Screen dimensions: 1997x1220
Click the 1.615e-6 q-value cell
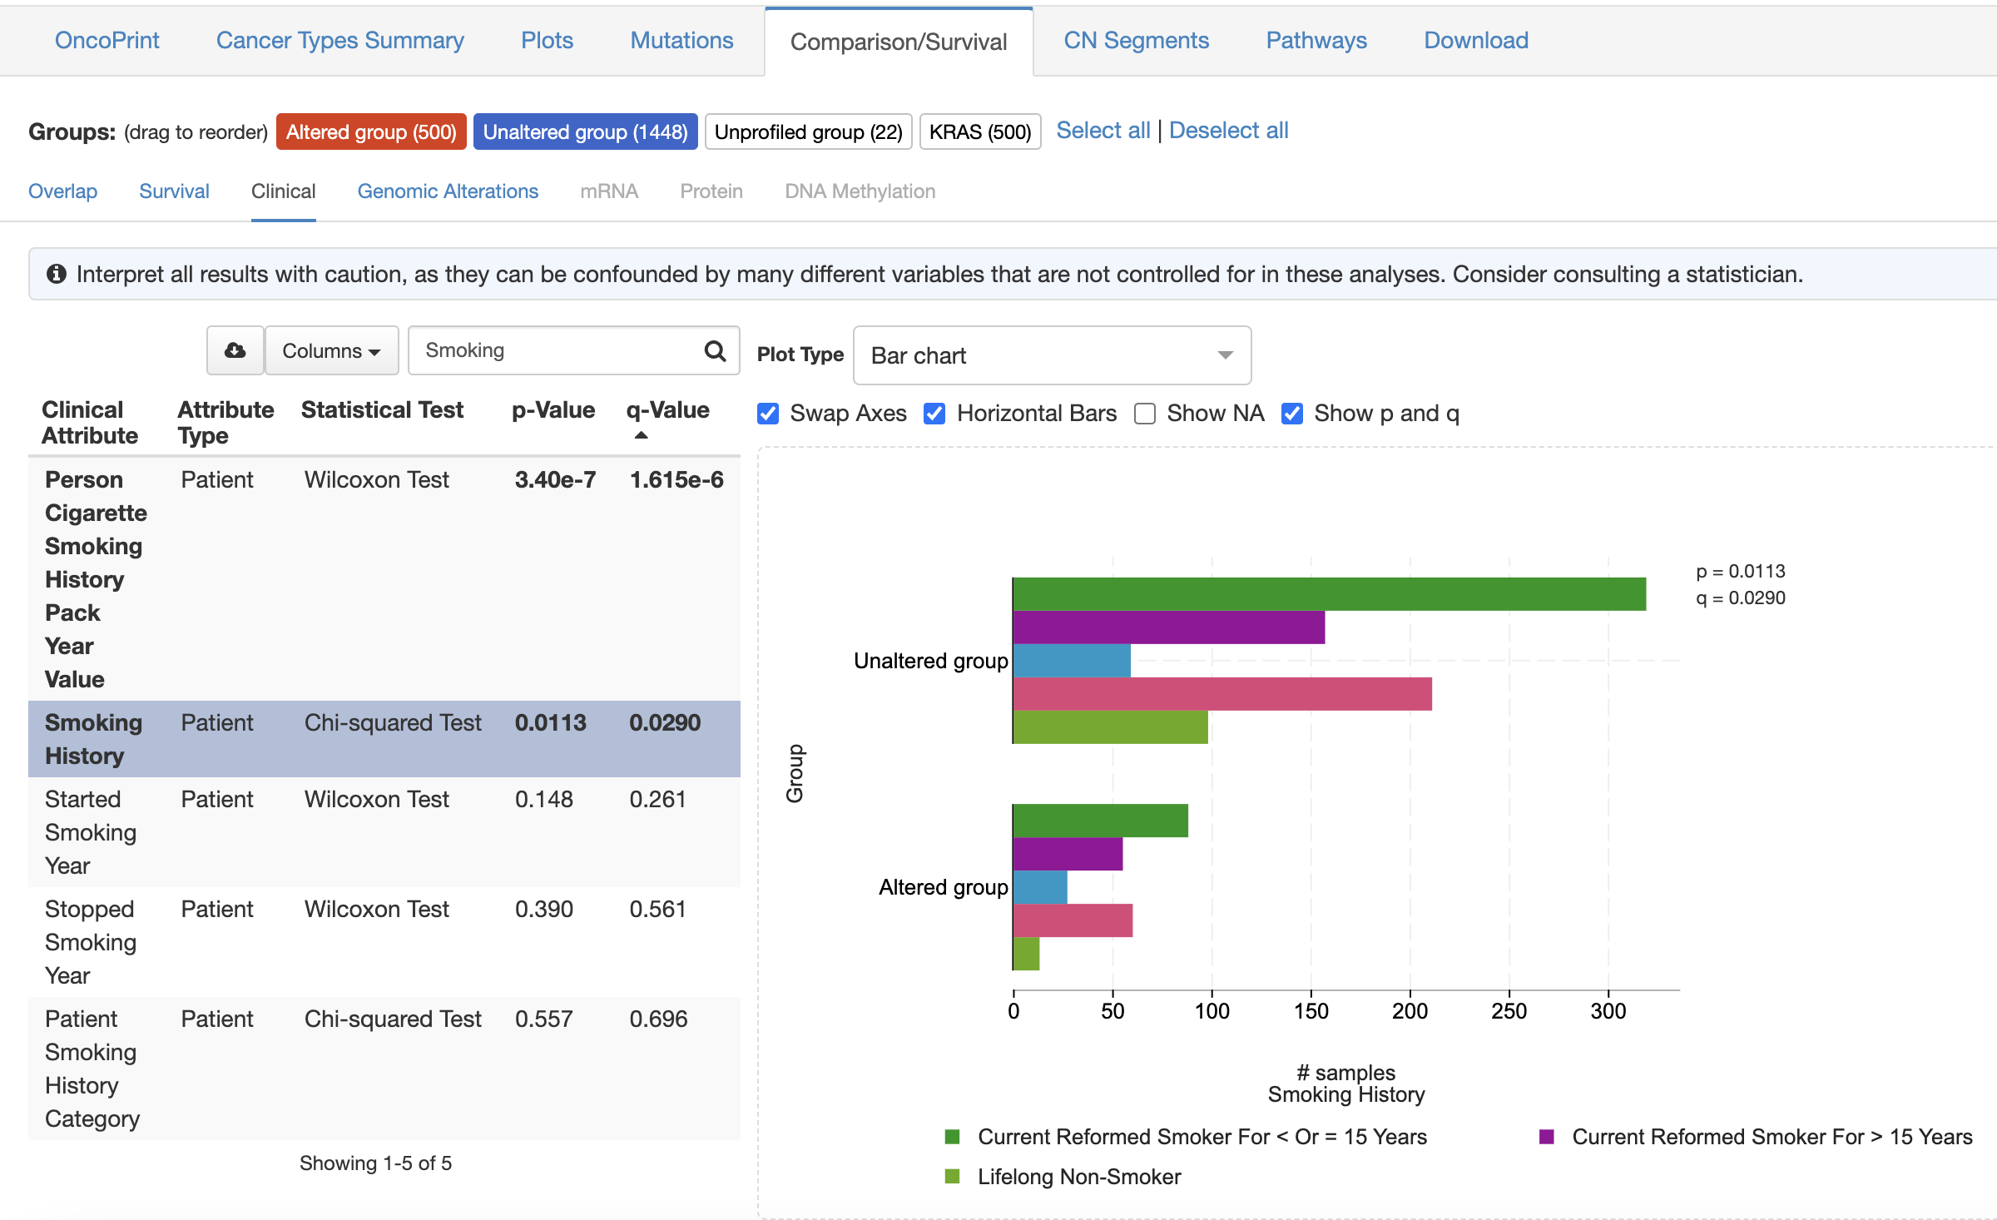[x=676, y=480]
